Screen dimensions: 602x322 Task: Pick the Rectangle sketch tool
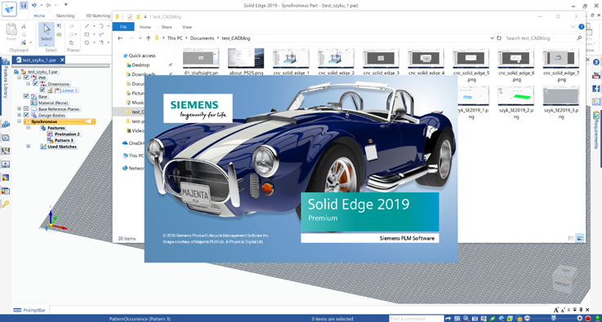(87, 34)
